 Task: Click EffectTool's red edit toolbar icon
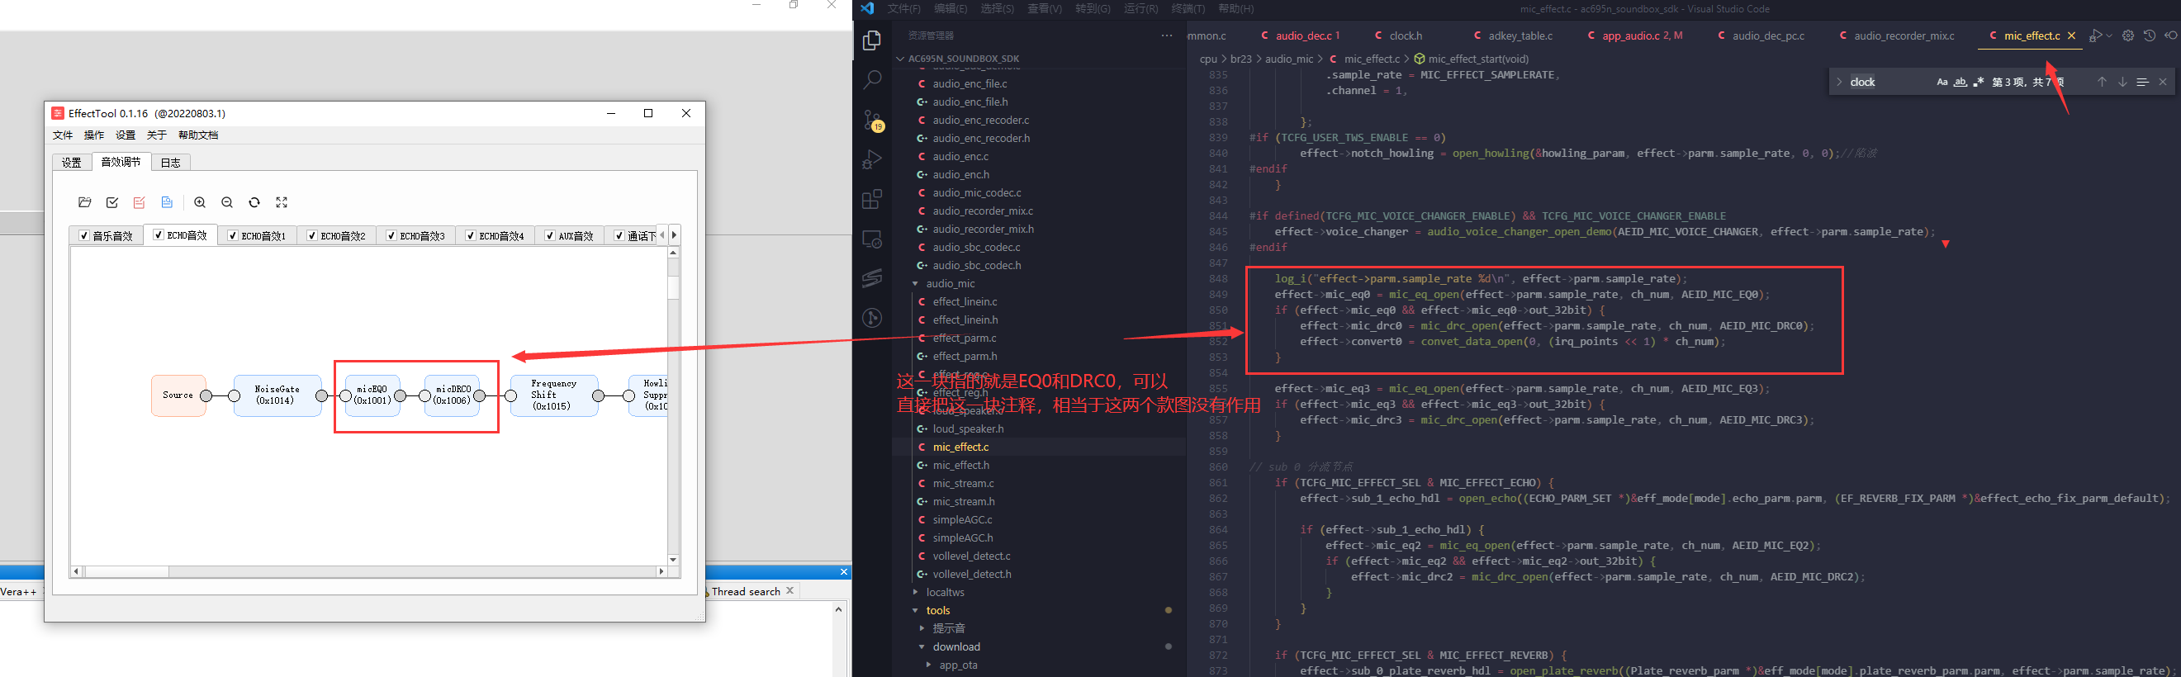pos(140,202)
